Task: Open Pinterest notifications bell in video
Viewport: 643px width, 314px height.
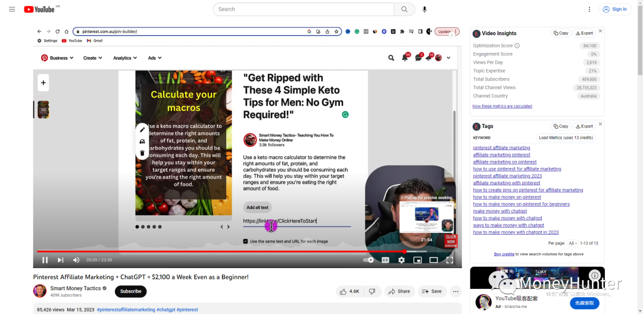Action: coord(405,58)
